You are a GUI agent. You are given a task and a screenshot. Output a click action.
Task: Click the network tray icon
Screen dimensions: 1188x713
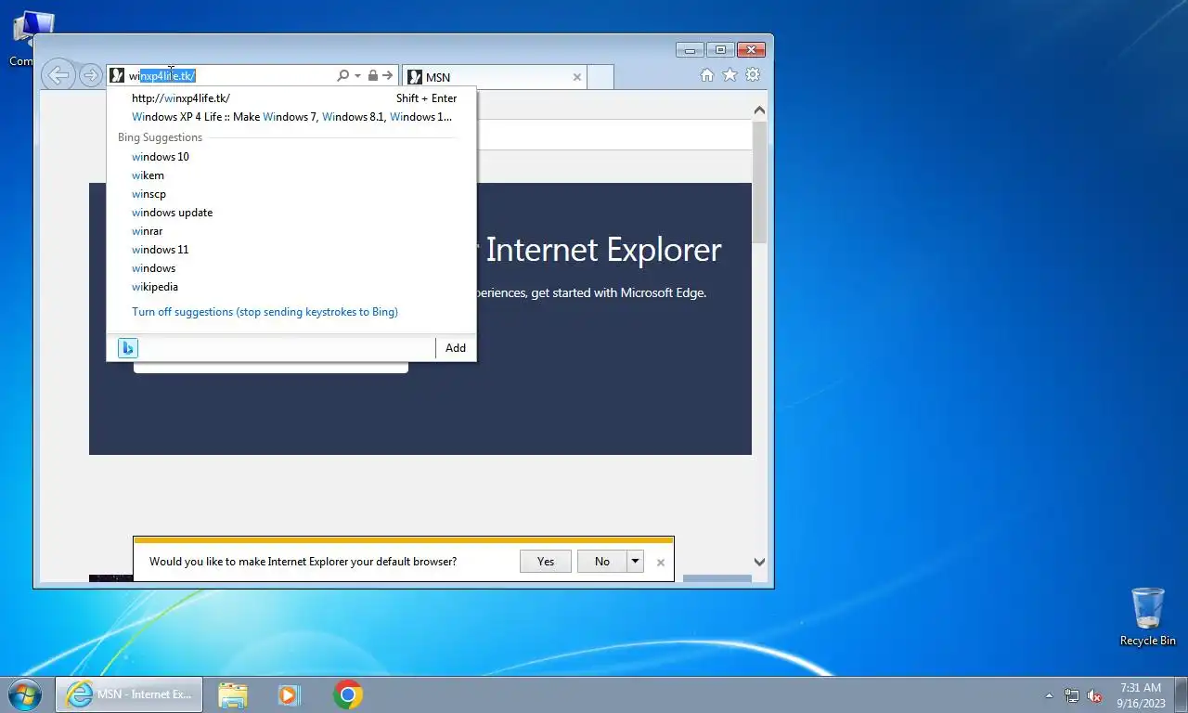point(1072,695)
